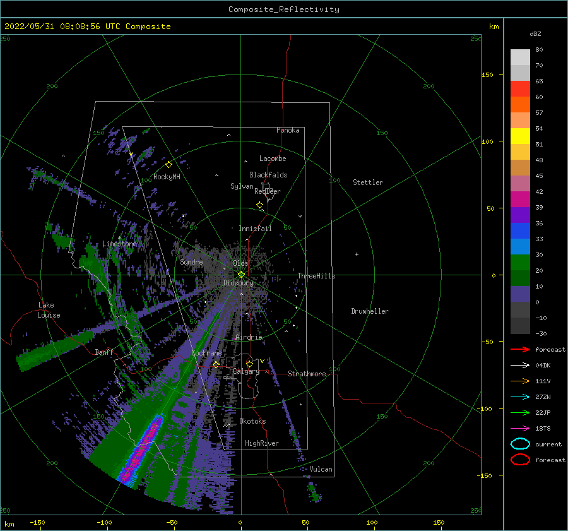Viewport: 568px width, 531px height.
Task: Click the red 'forecast' ellipse legend icon
Action: tap(520, 460)
